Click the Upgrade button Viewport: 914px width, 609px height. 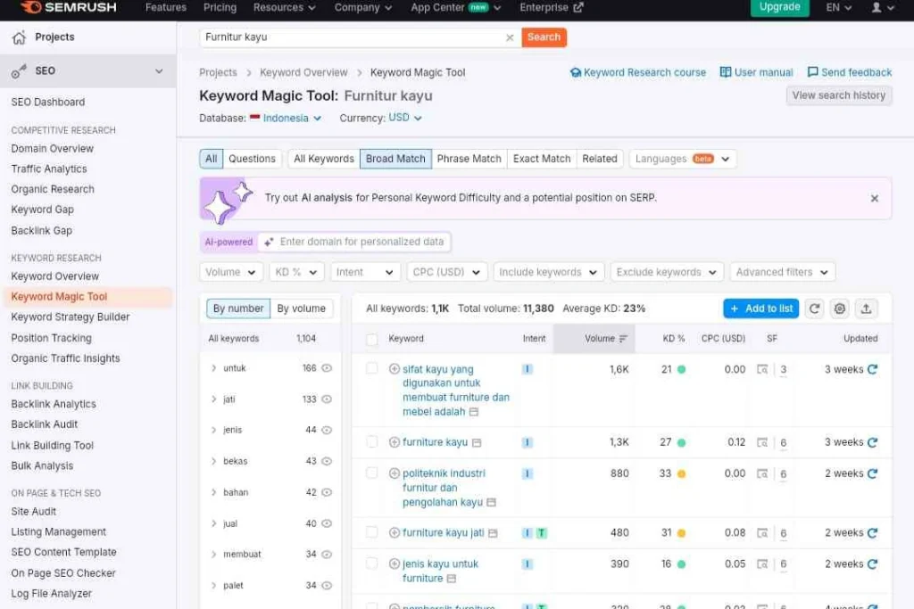click(779, 7)
